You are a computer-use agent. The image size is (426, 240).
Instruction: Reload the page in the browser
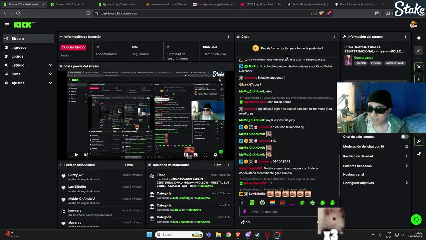[x=18, y=13]
